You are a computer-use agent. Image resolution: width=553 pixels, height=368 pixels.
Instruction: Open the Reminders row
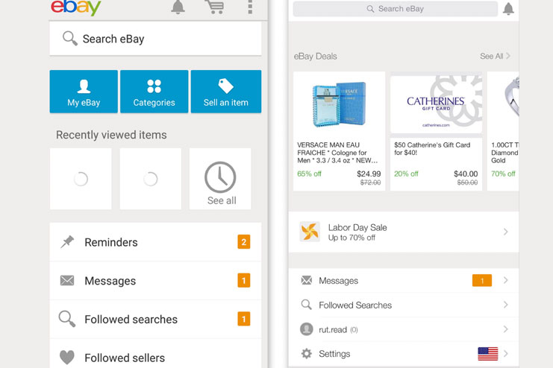point(155,242)
